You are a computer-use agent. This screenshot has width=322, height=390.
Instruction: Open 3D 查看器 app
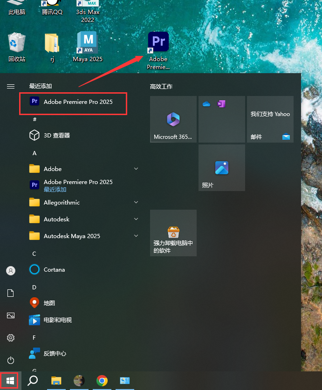tap(83, 135)
